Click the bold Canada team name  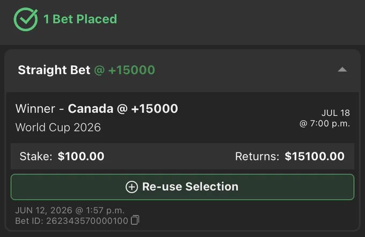[91, 109]
